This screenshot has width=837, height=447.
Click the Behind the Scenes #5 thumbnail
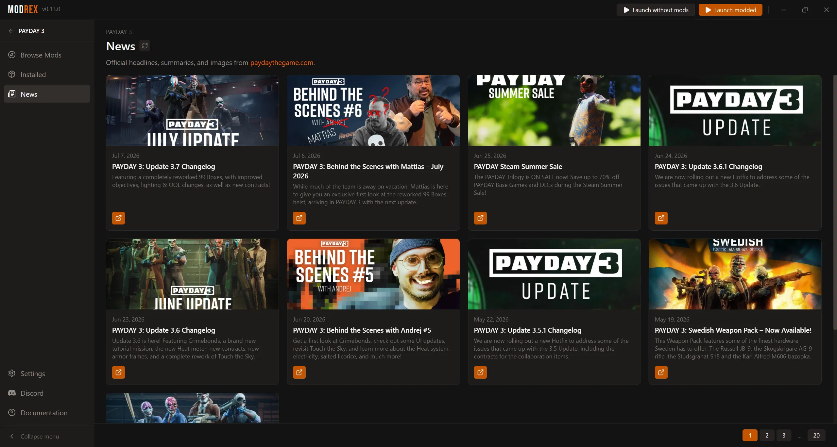[x=373, y=274]
